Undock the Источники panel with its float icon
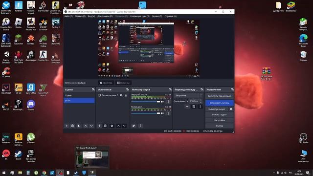 128,89
